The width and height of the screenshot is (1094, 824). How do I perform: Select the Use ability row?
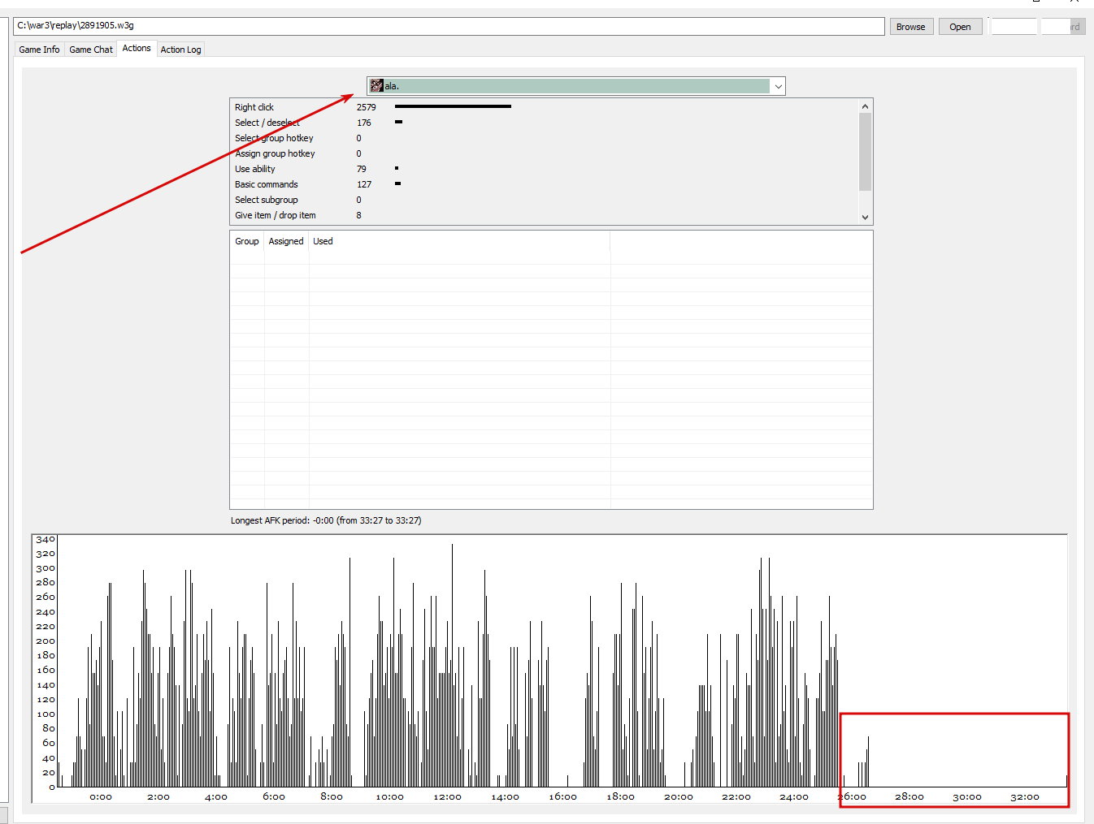point(544,169)
